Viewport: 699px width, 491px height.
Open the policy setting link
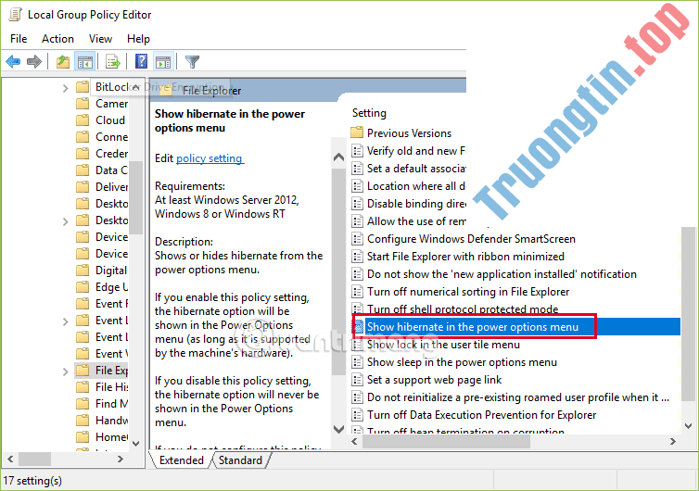210,158
